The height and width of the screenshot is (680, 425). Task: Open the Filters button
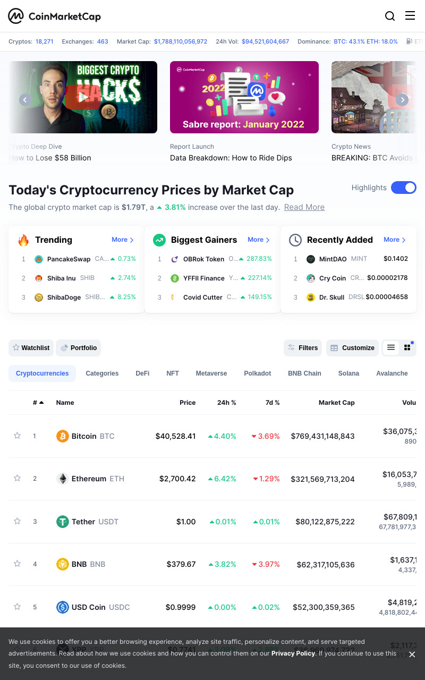tap(303, 348)
